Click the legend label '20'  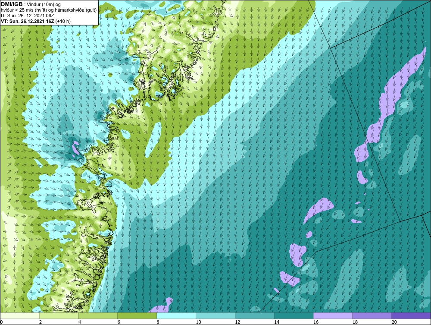coord(394,322)
